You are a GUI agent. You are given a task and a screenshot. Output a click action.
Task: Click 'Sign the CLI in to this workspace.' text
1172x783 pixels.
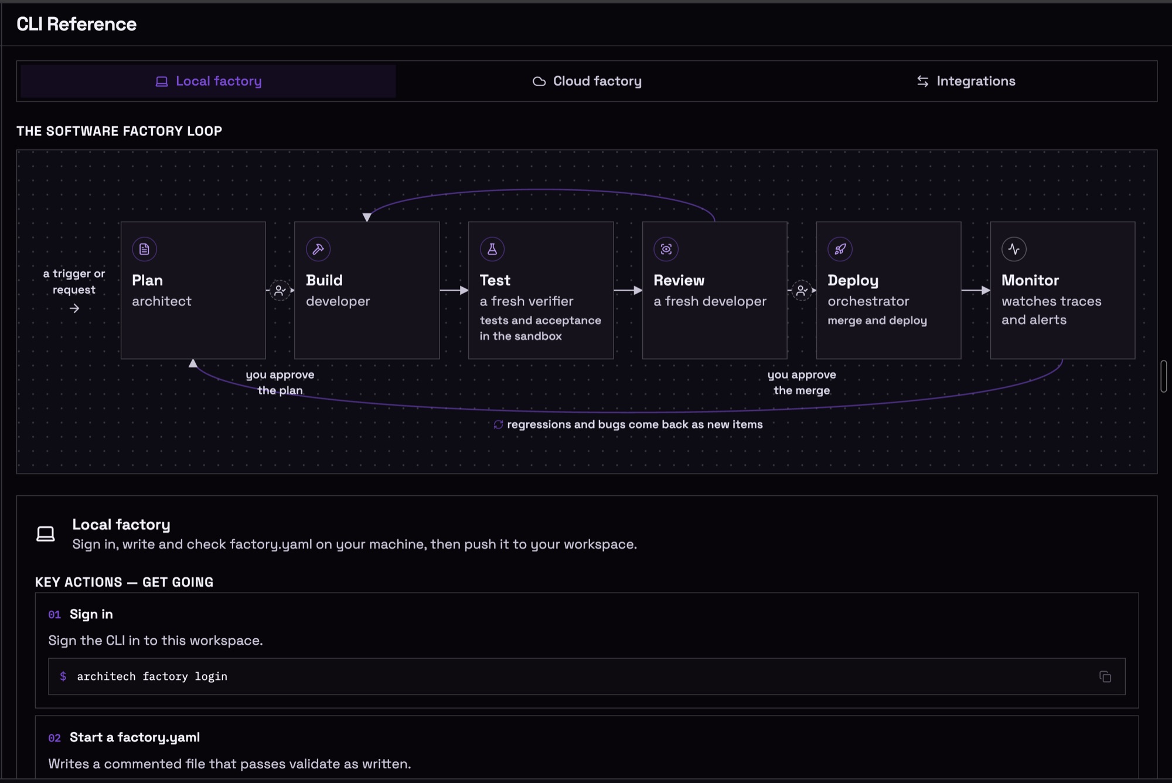[x=155, y=641]
